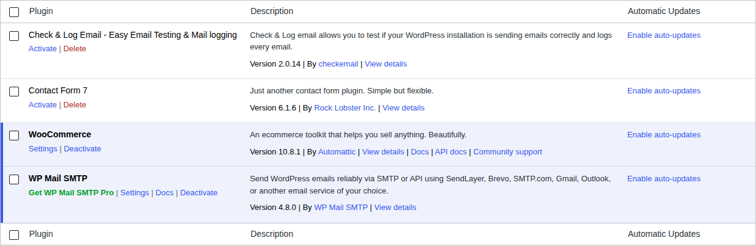The image size is (756, 246).
Task: Enable auto-updates for Contact Form 7
Action: (664, 91)
